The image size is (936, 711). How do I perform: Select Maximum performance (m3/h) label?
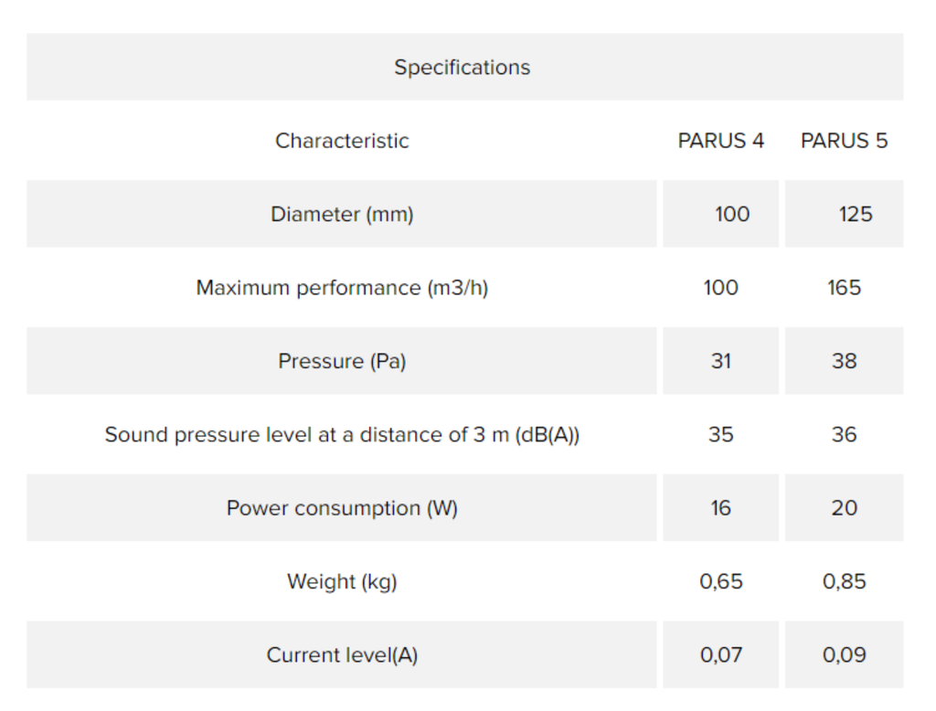[x=342, y=287]
